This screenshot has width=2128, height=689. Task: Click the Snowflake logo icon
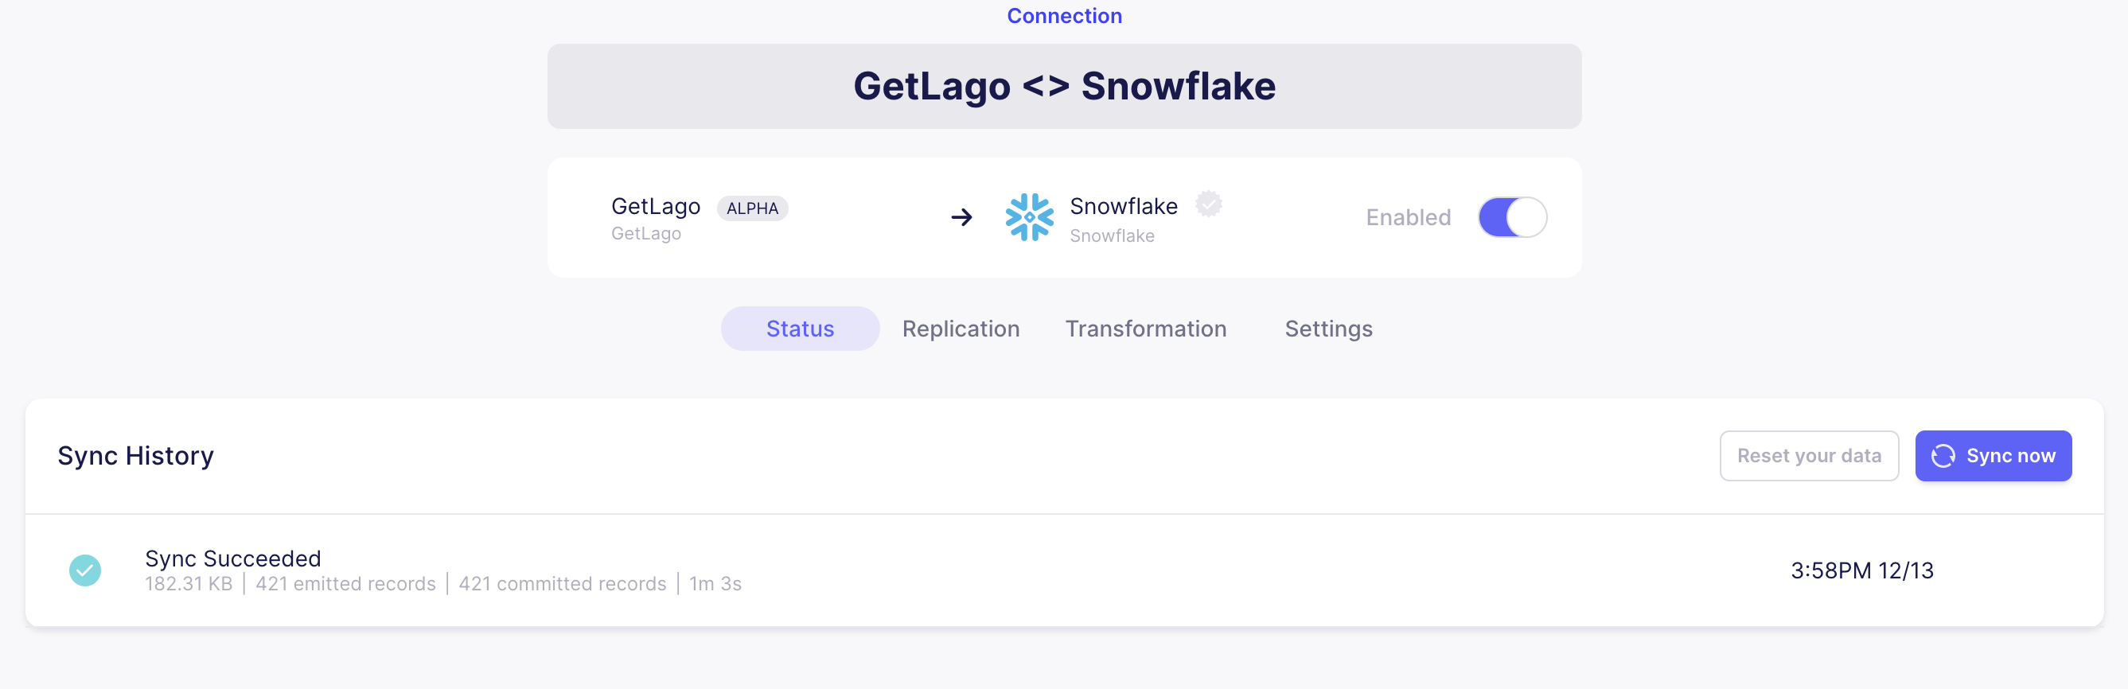[x=1029, y=217]
